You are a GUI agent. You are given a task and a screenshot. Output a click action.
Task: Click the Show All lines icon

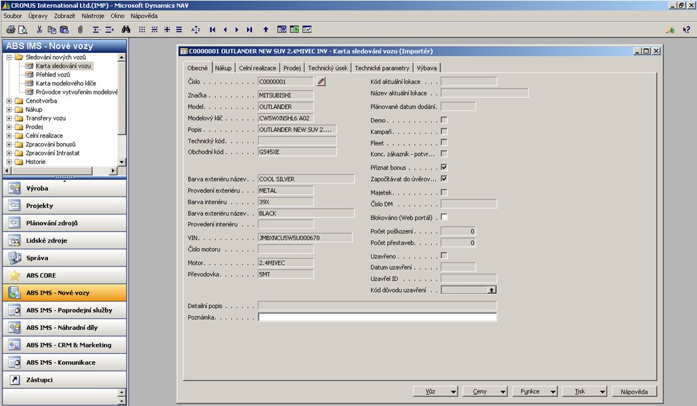(179, 29)
